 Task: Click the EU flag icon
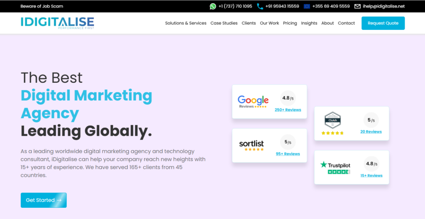tap(307, 6)
